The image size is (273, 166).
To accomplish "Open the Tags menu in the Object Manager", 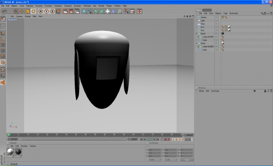I will click(x=226, y=13).
